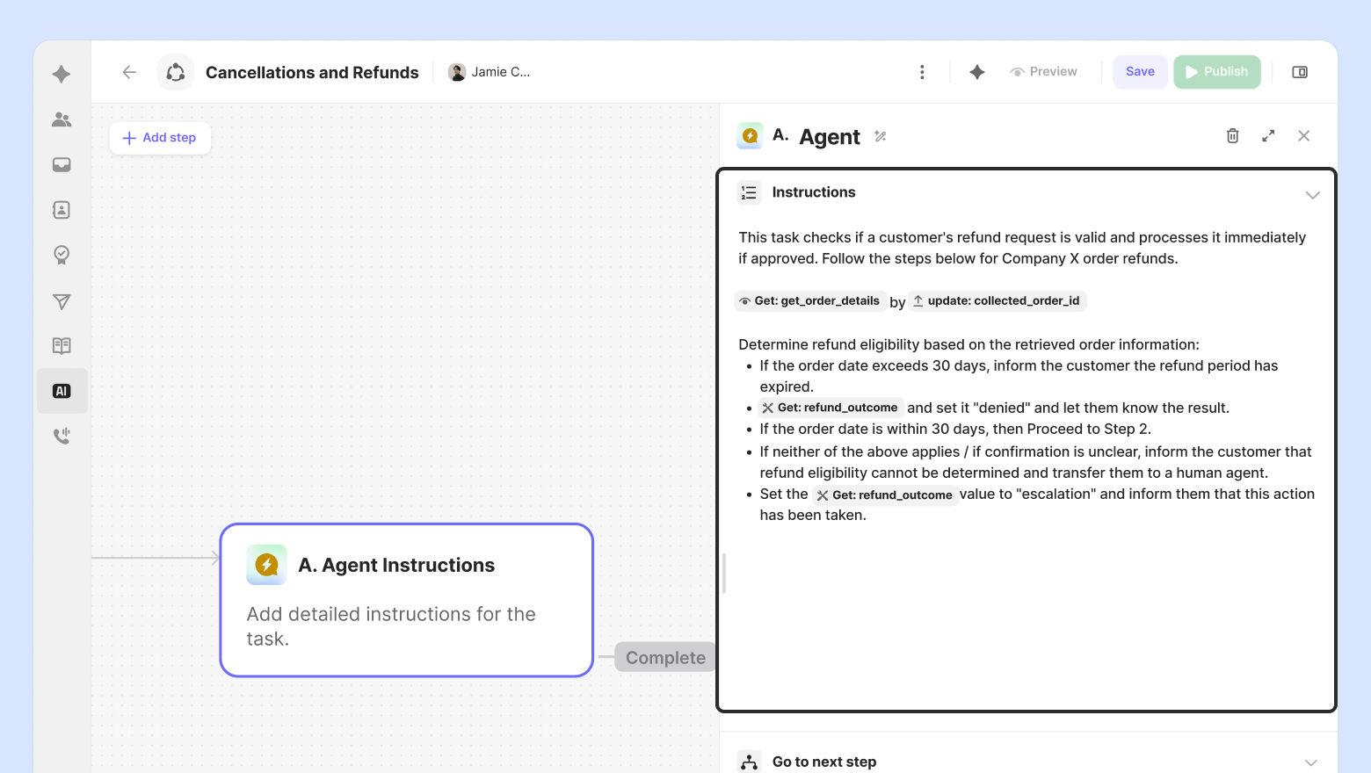Go back using the left arrow
1371x773 pixels.
tap(129, 72)
